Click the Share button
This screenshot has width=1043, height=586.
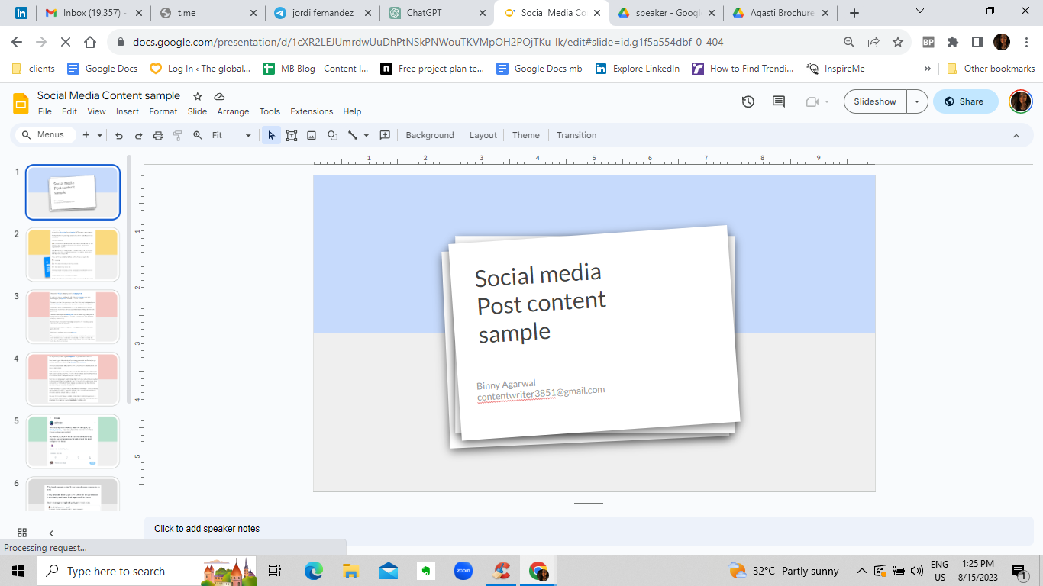[x=965, y=101]
